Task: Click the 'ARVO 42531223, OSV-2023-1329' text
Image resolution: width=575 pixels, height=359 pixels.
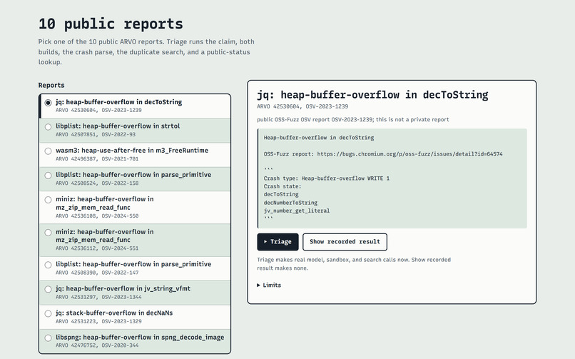Action: pos(98,321)
